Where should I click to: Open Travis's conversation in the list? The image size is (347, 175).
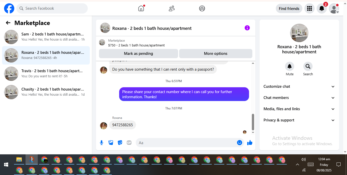46,74
